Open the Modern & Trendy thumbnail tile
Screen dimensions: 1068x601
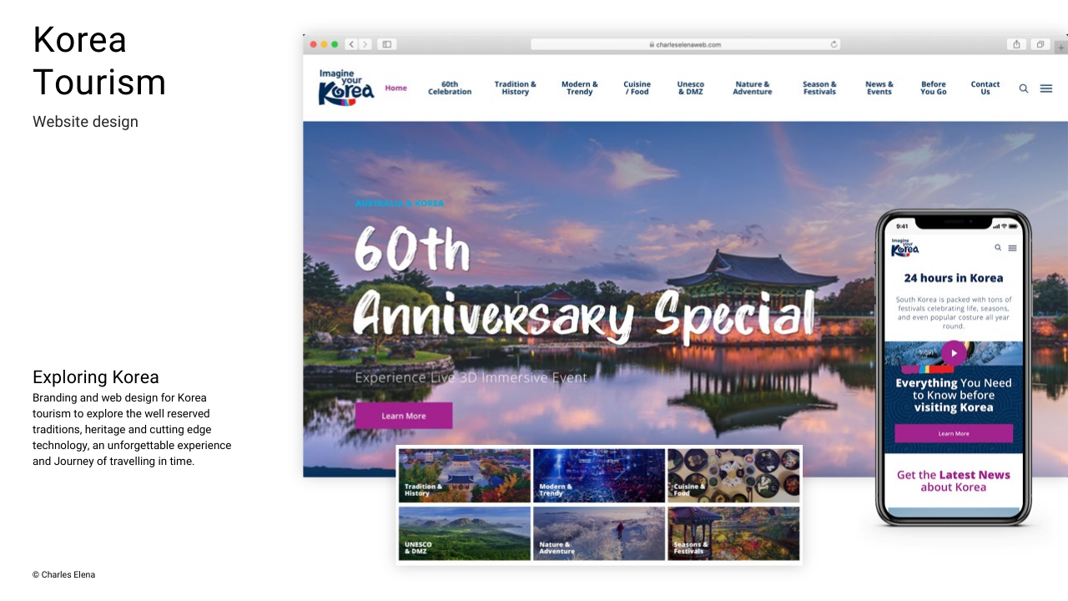(599, 476)
